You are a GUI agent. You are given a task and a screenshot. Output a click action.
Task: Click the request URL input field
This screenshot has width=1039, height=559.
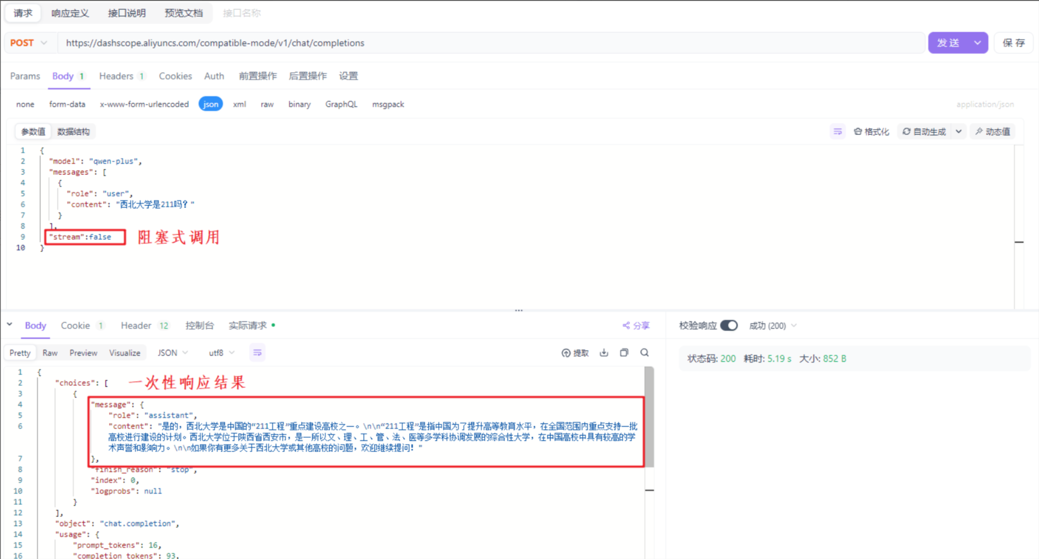[491, 43]
